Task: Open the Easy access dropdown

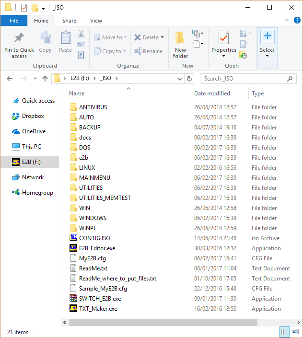Action: coord(198,44)
